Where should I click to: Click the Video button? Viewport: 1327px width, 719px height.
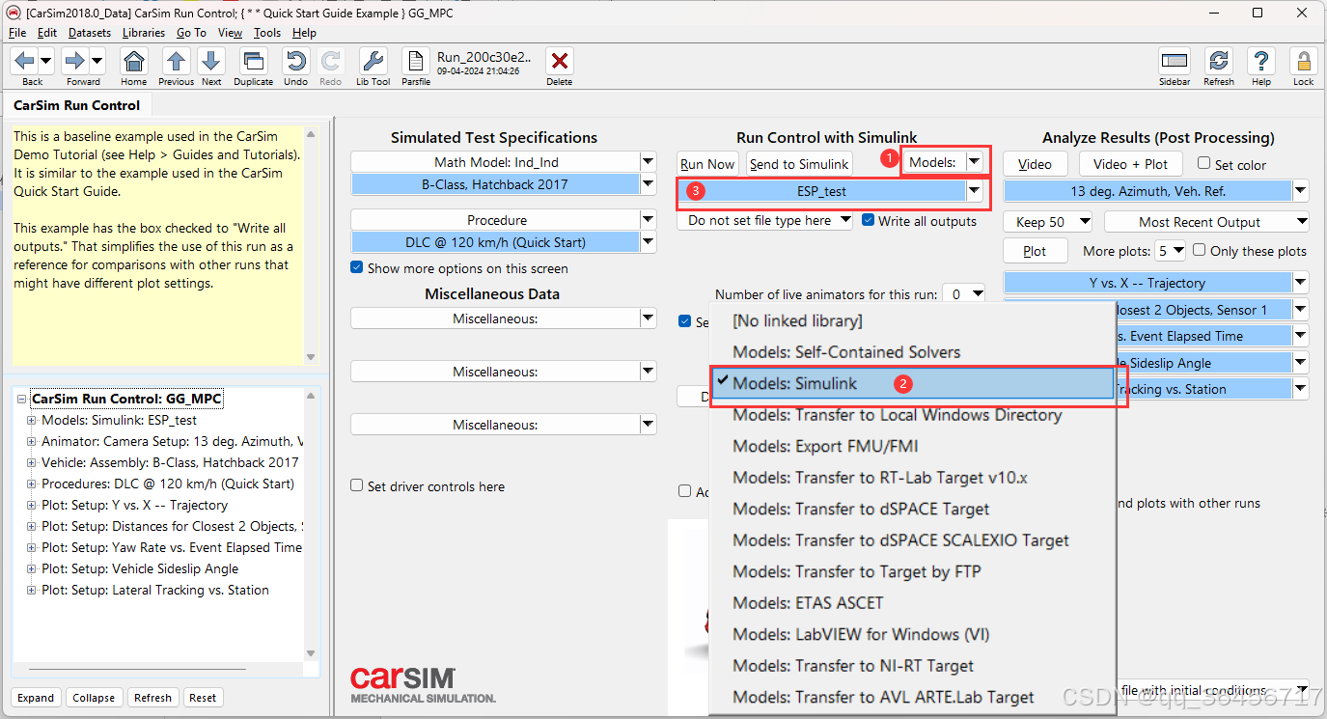[1035, 164]
